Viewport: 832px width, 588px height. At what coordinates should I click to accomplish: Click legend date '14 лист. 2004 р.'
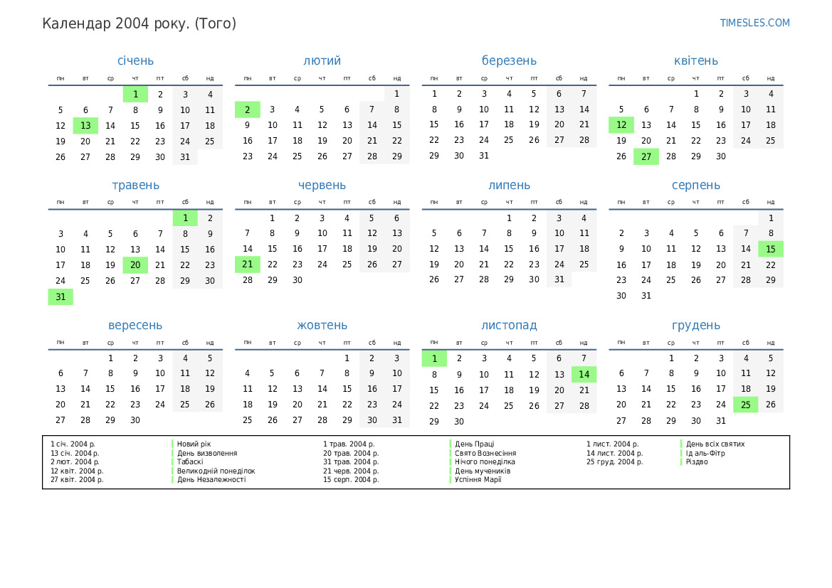(614, 453)
